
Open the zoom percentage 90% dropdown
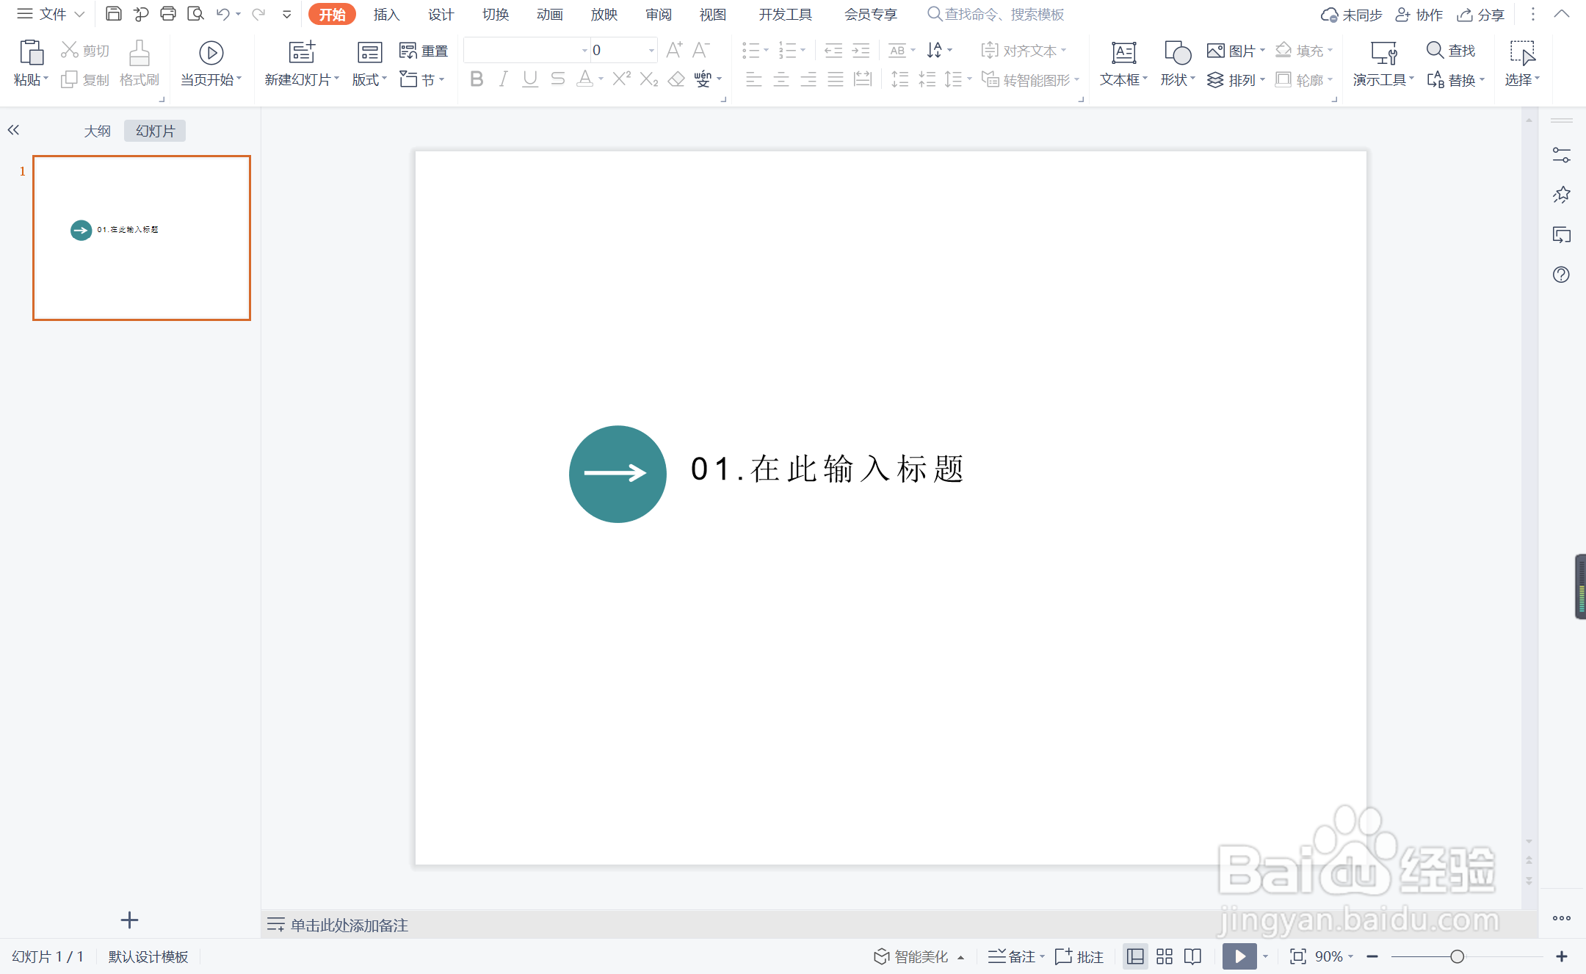tap(1333, 956)
